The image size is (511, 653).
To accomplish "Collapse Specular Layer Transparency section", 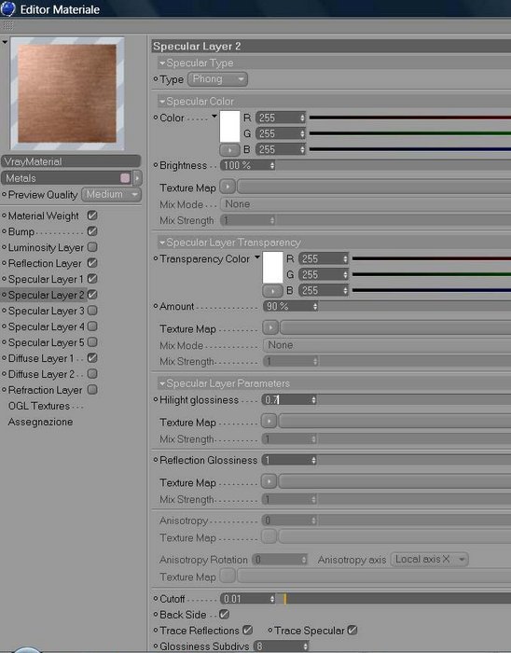I will (162, 243).
